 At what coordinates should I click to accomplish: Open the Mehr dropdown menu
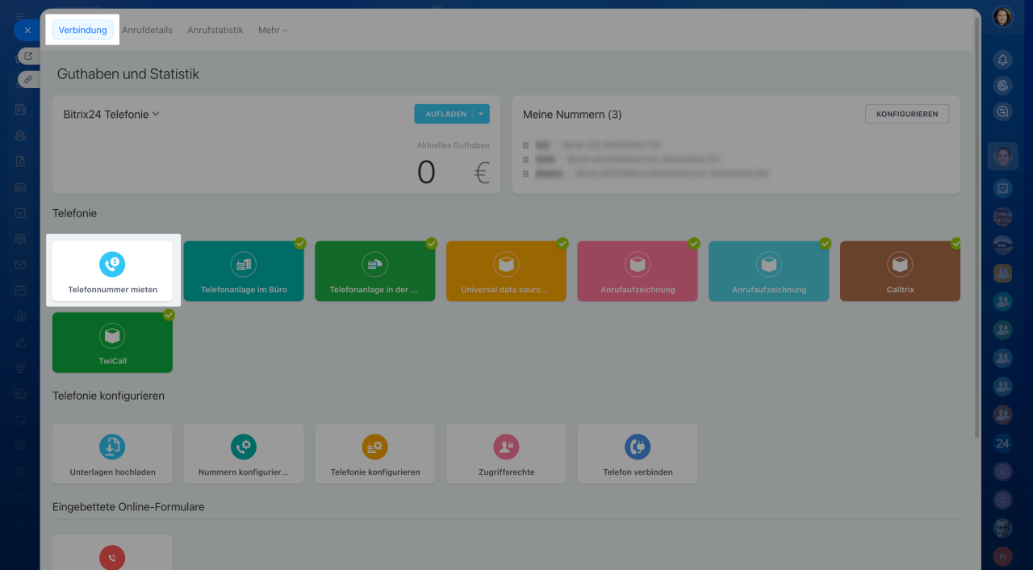[x=272, y=31]
